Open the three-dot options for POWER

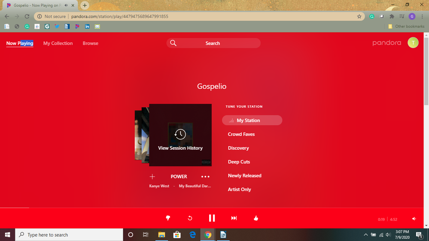click(x=205, y=177)
